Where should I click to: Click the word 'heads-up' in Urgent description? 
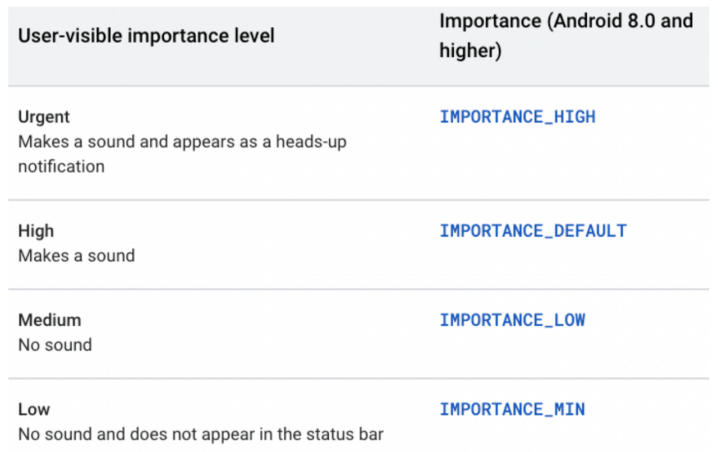[311, 141]
